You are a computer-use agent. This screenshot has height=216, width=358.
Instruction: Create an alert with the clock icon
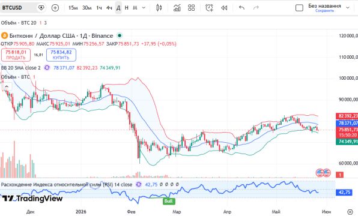[209, 8]
